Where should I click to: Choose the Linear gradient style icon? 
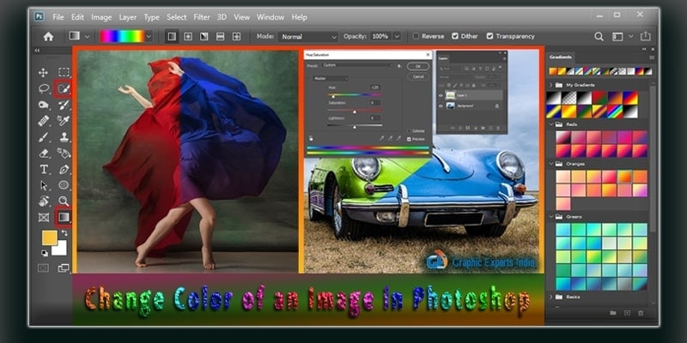172,36
